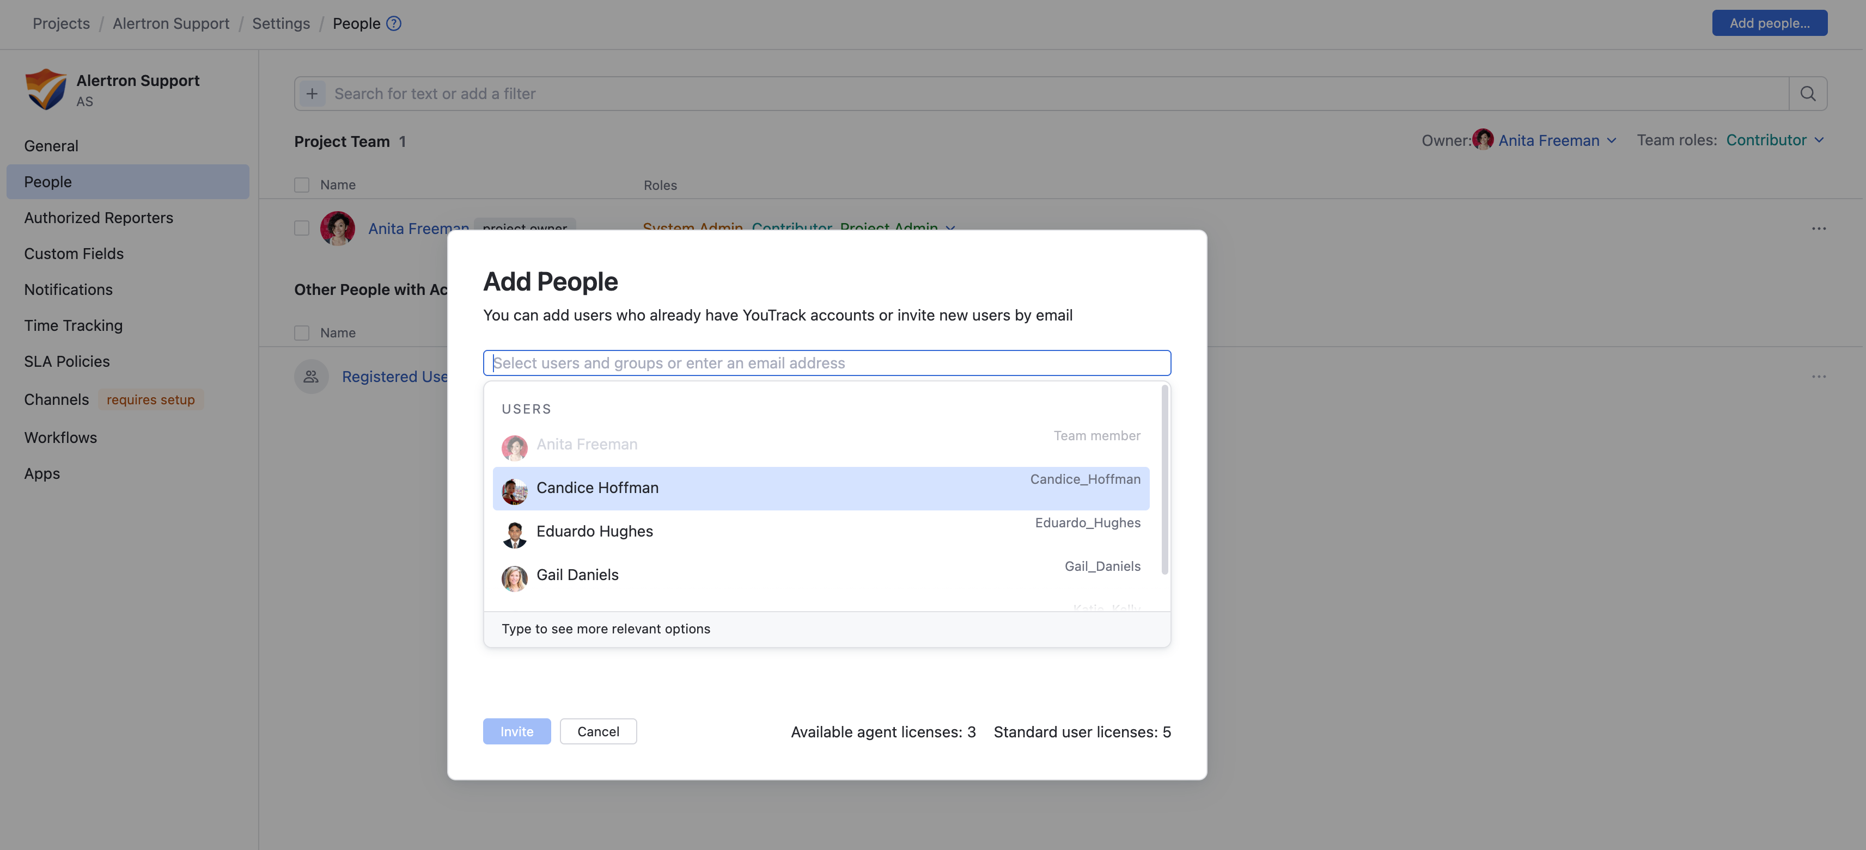Click Anita Freeman's avatar in Project Team row
The width and height of the screenshot is (1866, 850).
[338, 228]
